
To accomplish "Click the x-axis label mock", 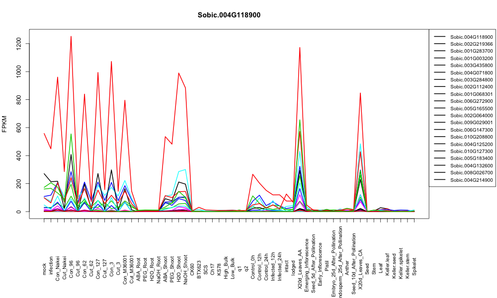I will pos(44,269).
